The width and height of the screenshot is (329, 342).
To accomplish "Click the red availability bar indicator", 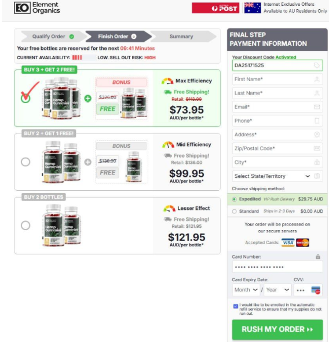I will point(77,57).
